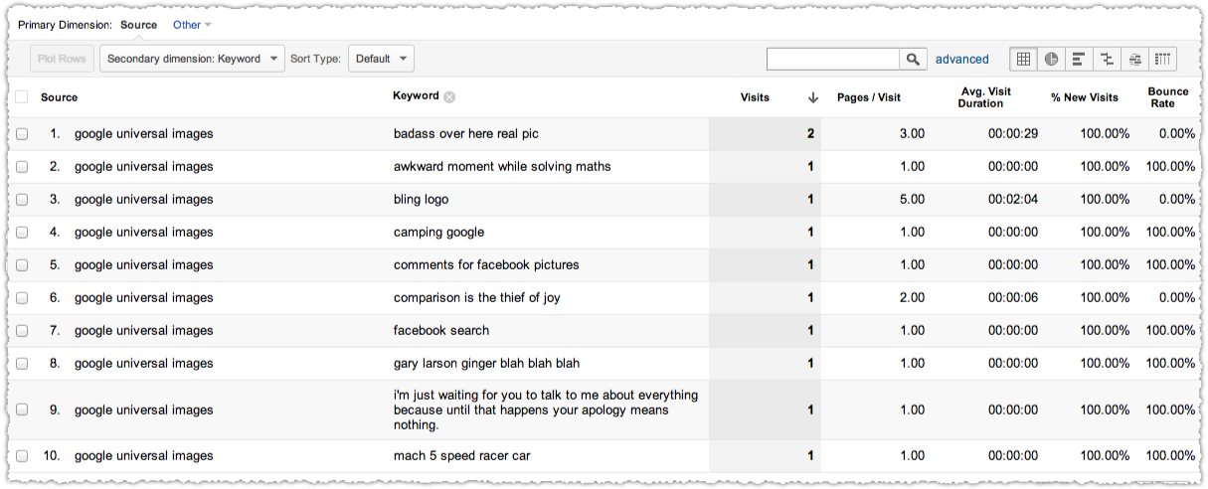Open Secondary dimension: Keyword dropdown
The image size is (1208, 489).
coord(192,59)
